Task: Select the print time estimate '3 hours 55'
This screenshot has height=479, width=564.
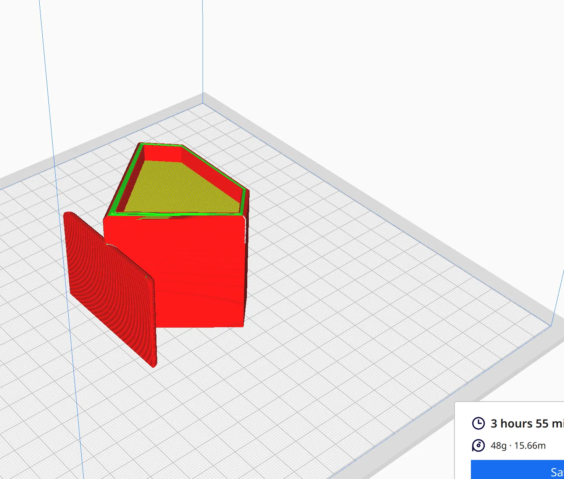Action: 519,423
